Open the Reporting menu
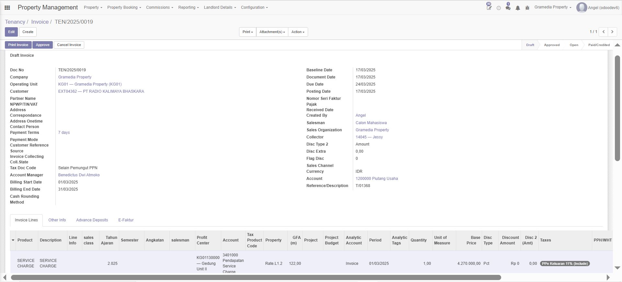Image resolution: width=622 pixels, height=282 pixels. [x=189, y=7]
